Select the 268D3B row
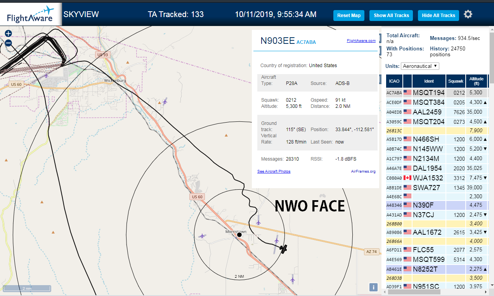Viewport: 494px width, 296px height. [x=437, y=278]
